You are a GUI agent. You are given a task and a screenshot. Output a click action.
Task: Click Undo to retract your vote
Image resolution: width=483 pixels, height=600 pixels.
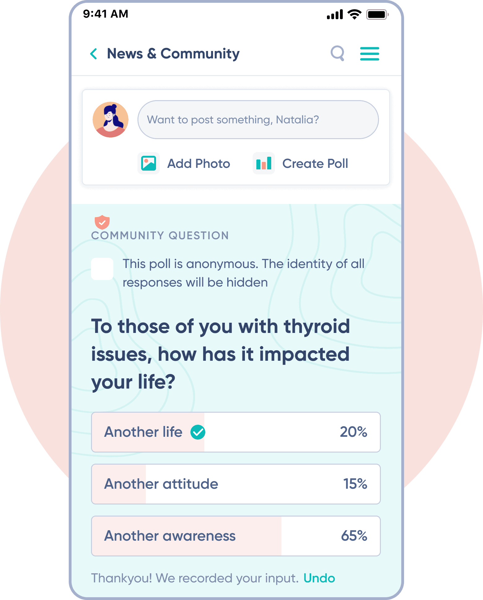pos(319,578)
